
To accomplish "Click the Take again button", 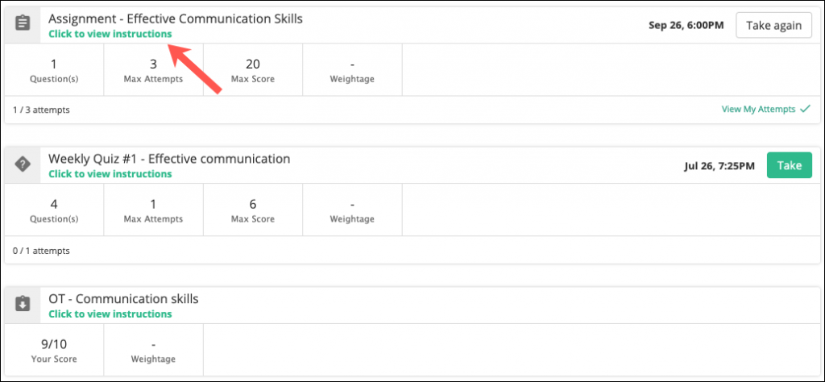I will point(773,25).
